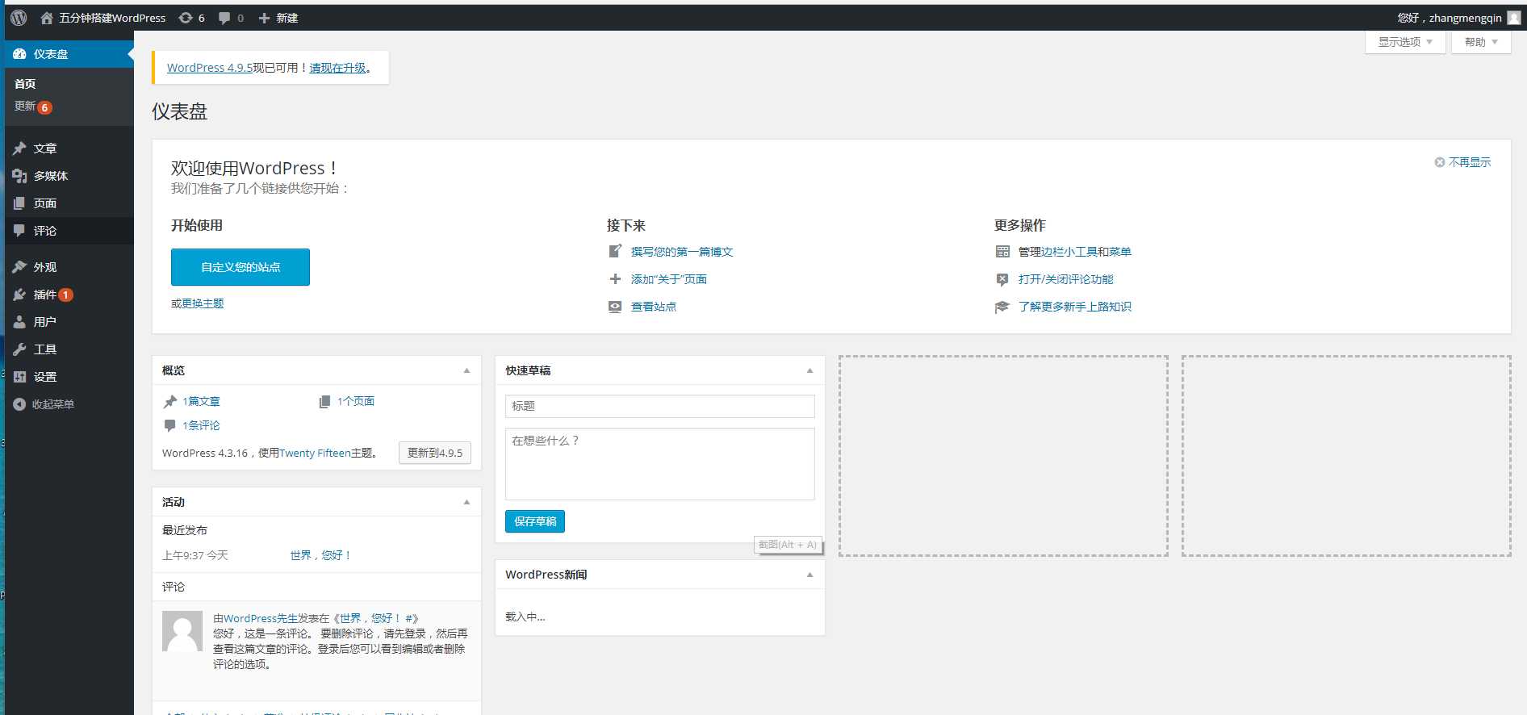This screenshot has width=1527, height=715.
Task: Click the write-post icon beside 撰写您的第一篇博文
Action: (615, 252)
